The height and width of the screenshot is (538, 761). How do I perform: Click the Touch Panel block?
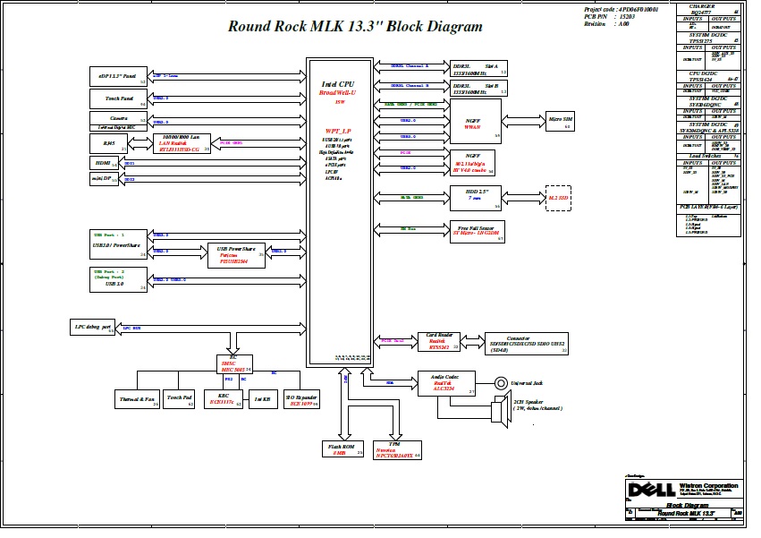click(x=118, y=98)
